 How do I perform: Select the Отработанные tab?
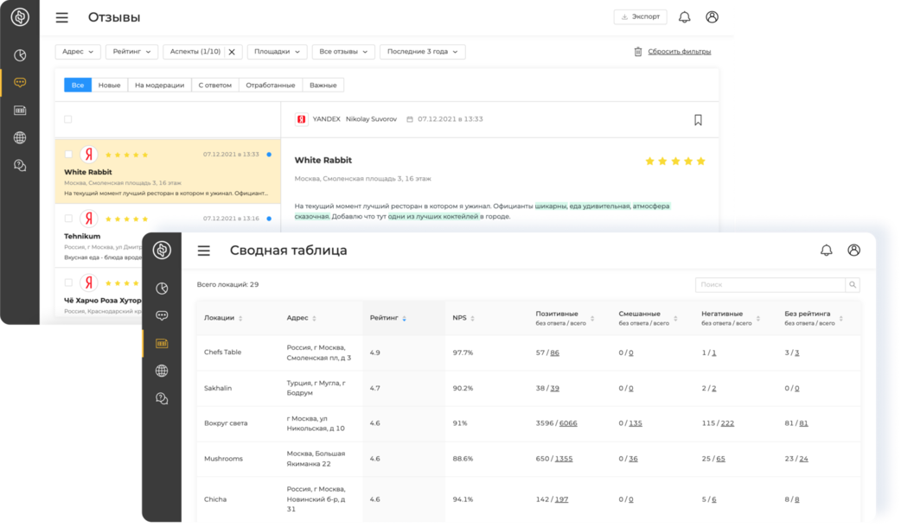270,85
